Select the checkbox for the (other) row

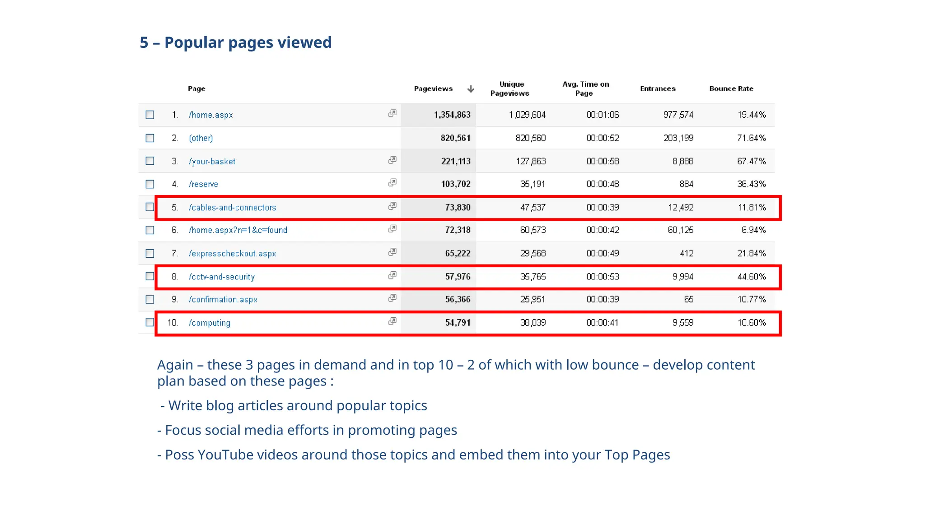150,138
